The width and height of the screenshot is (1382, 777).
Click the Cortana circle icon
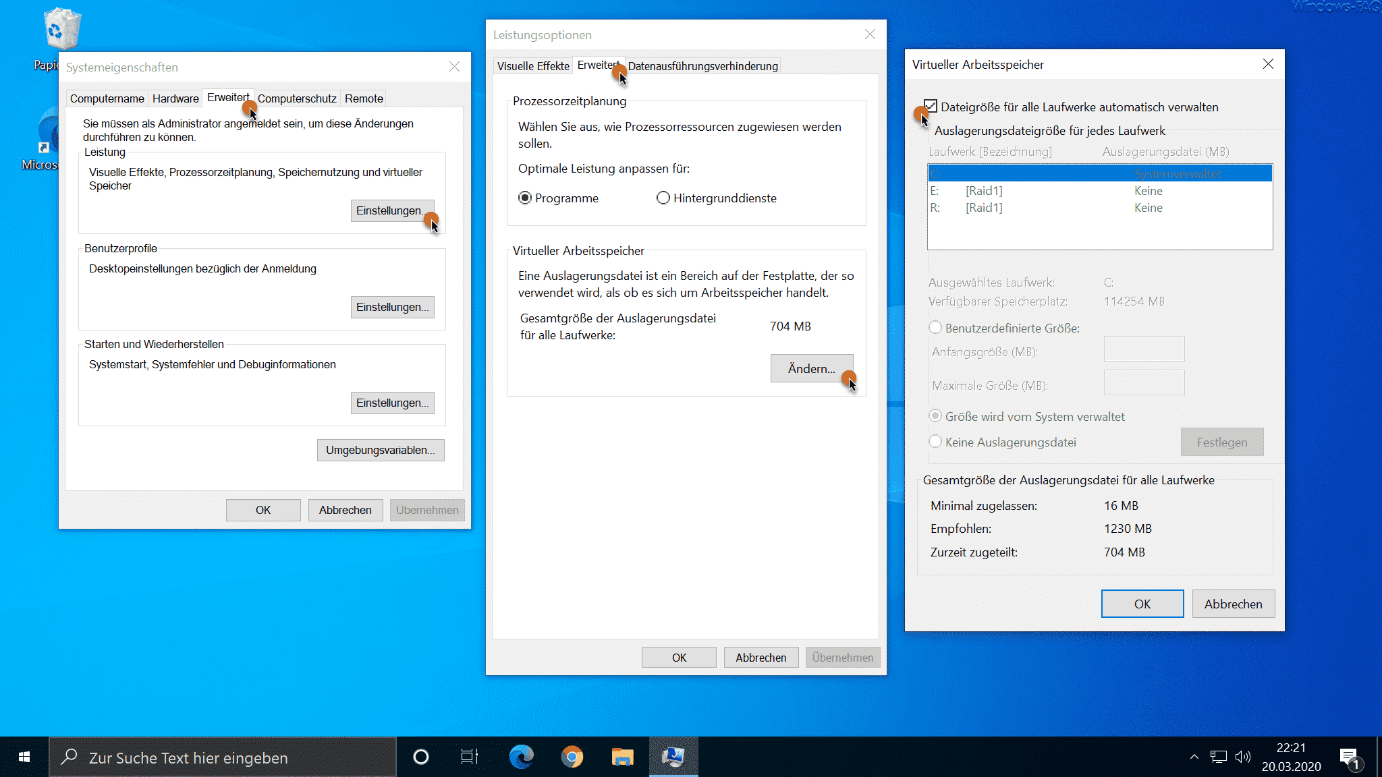pos(420,757)
